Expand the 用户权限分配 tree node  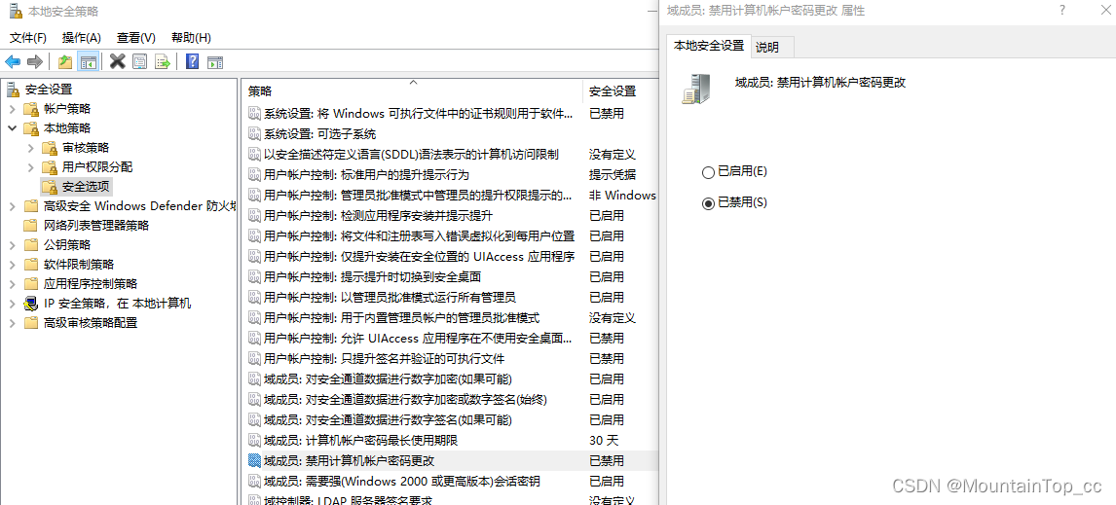[x=30, y=167]
